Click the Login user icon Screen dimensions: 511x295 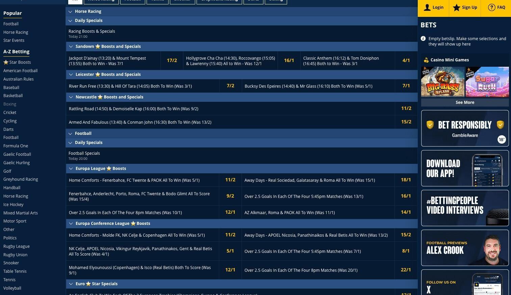(427, 7)
